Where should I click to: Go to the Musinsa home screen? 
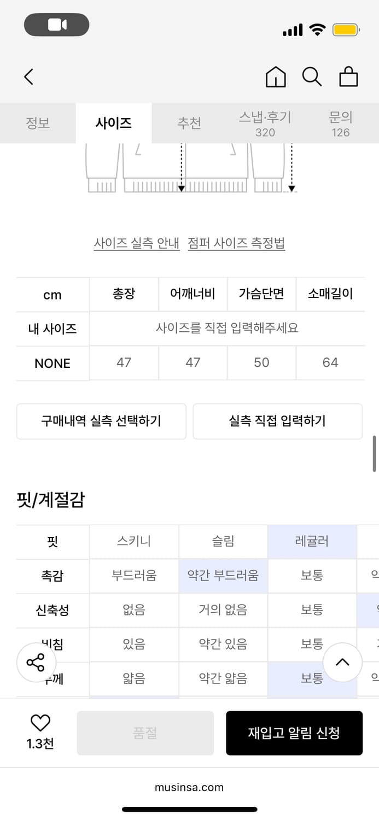click(x=276, y=77)
